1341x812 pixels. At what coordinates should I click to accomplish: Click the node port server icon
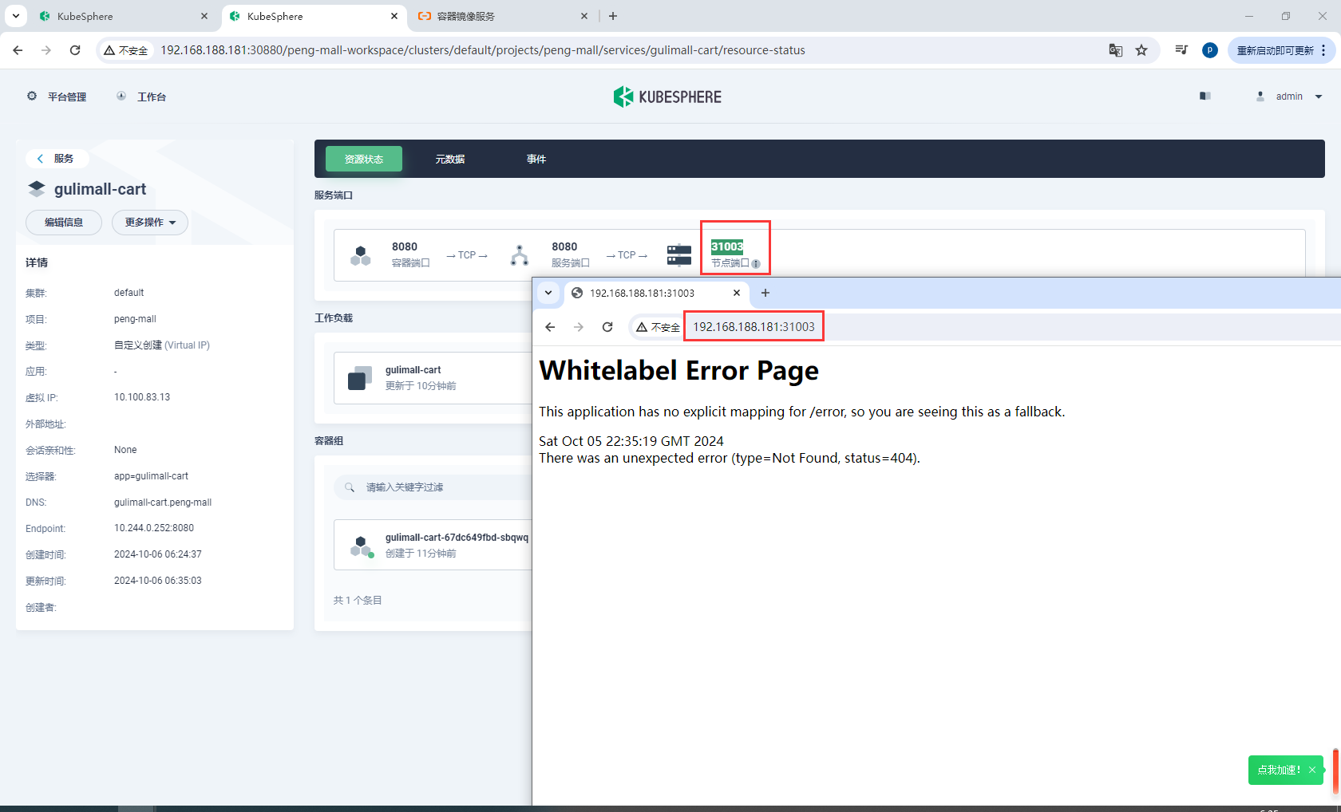[x=679, y=255]
